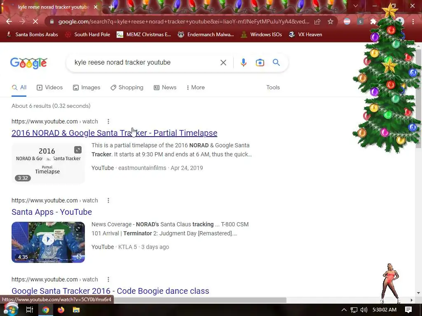Image resolution: width=422 pixels, height=316 pixels.
Task: Open the Santa Bombs Arabs bookmark
Action: 32,35
